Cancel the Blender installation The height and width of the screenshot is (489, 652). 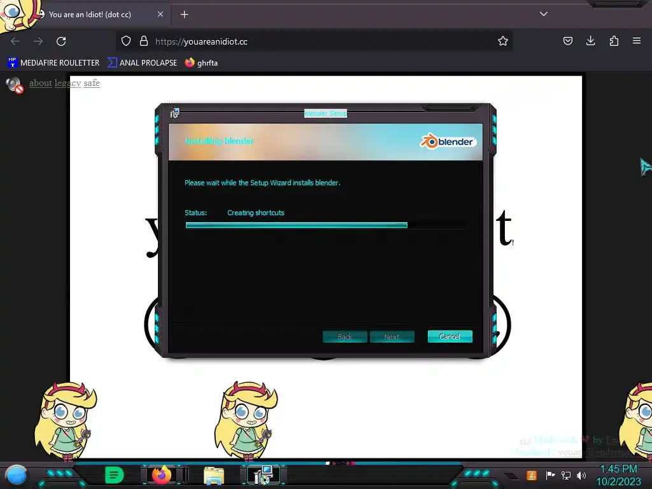click(450, 336)
